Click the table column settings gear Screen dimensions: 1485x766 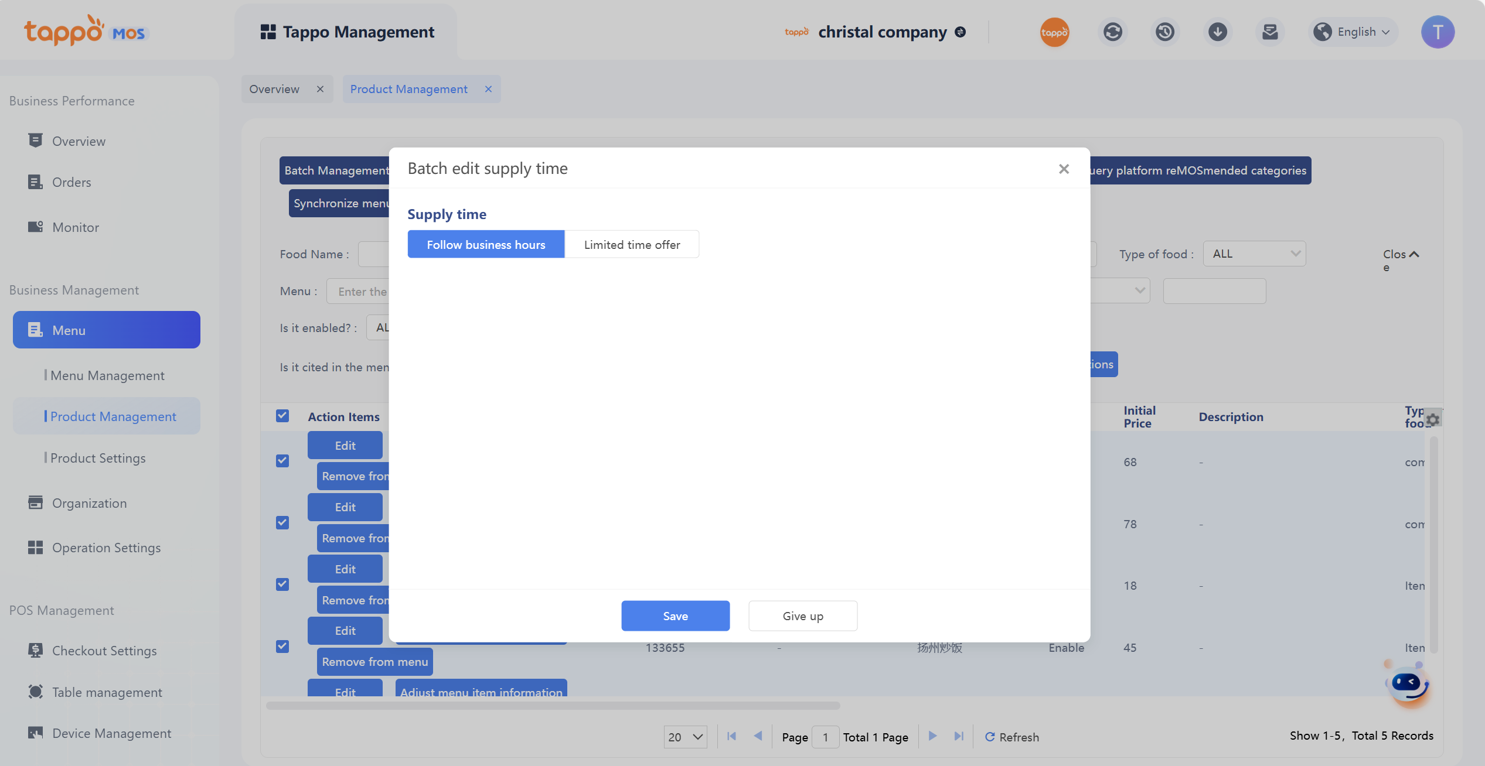tap(1433, 419)
